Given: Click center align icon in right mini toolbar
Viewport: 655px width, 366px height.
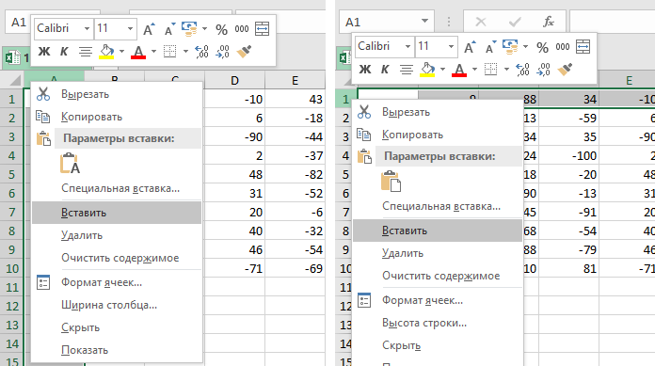Looking at the screenshot, I should tap(407, 70).
